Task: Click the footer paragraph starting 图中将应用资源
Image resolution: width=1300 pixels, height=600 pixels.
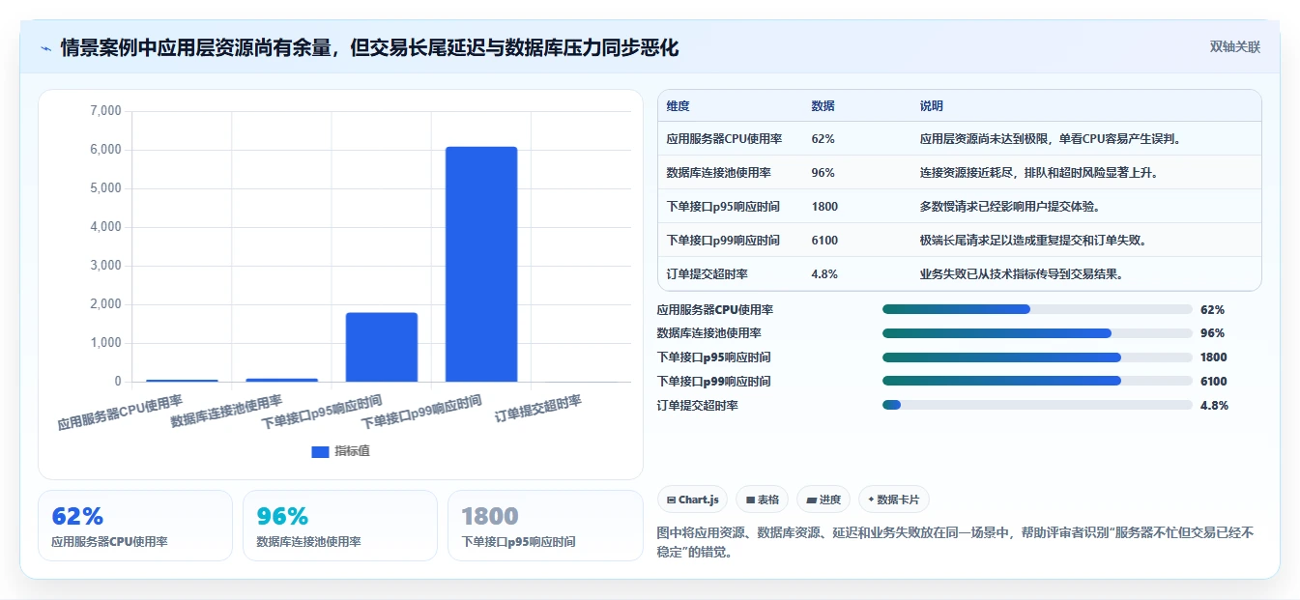Action: pos(955,541)
